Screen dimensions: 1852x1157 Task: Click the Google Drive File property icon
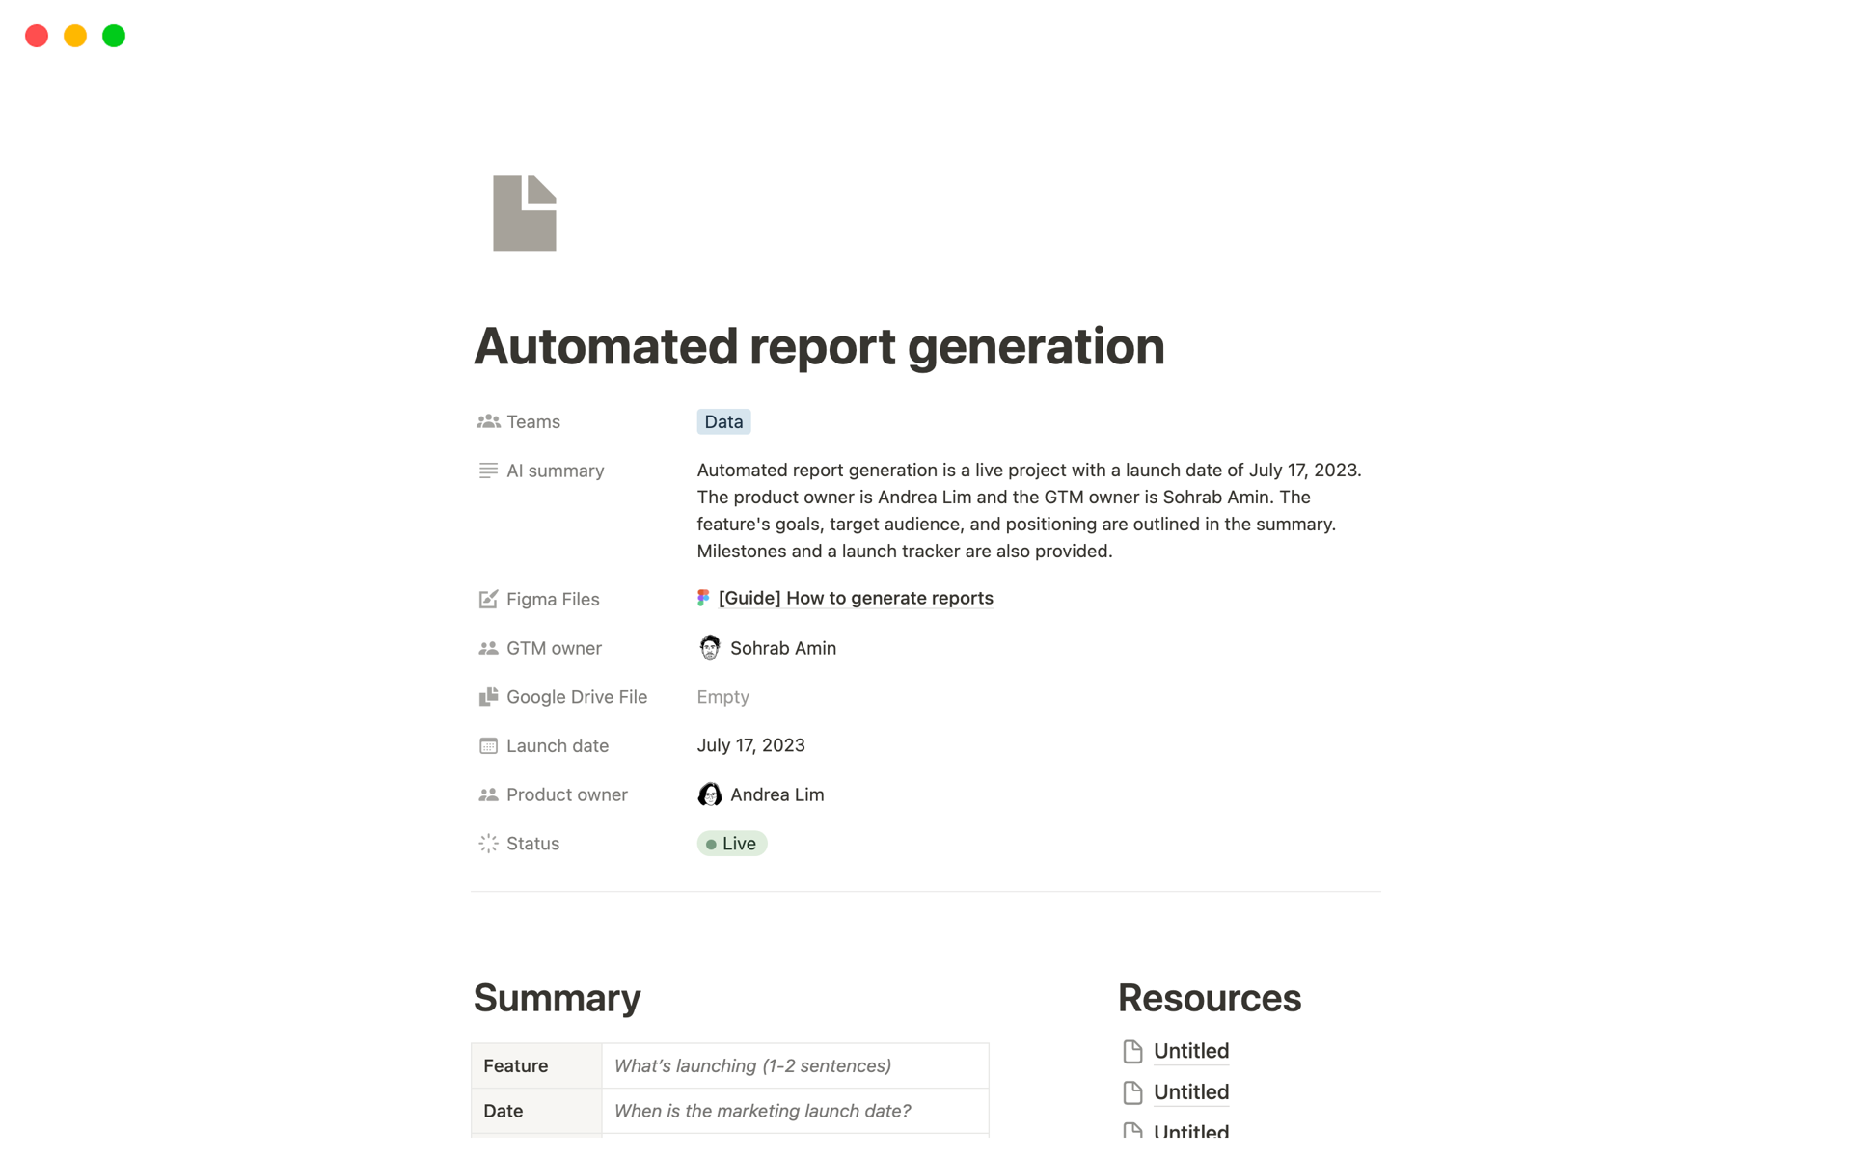pyautogui.click(x=488, y=696)
